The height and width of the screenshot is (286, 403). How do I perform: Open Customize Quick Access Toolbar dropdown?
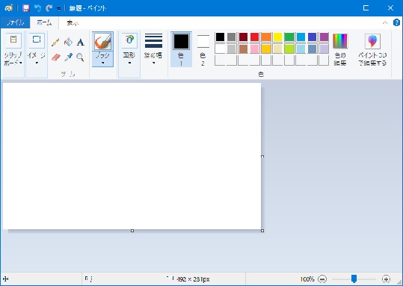click(x=59, y=9)
